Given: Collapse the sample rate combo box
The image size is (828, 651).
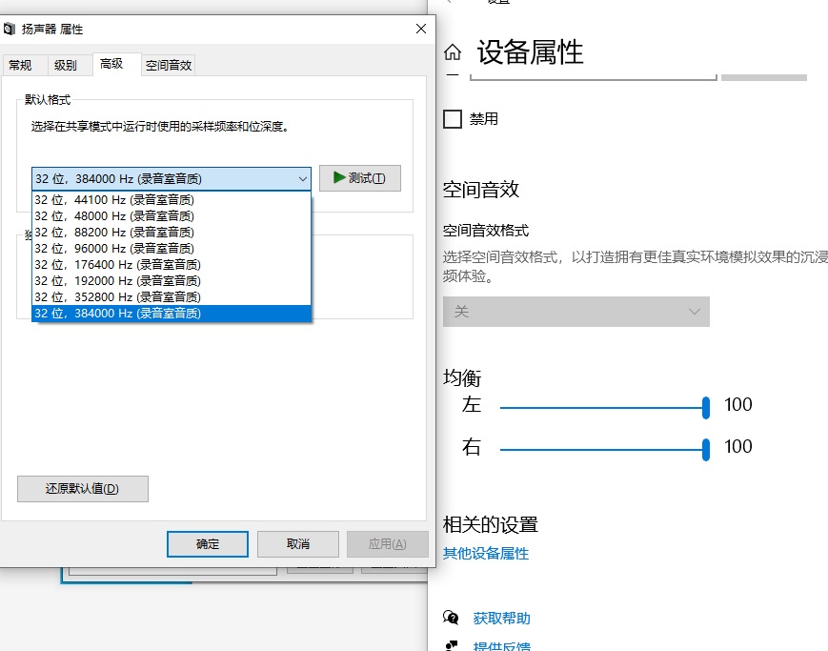Looking at the screenshot, I should click(302, 178).
